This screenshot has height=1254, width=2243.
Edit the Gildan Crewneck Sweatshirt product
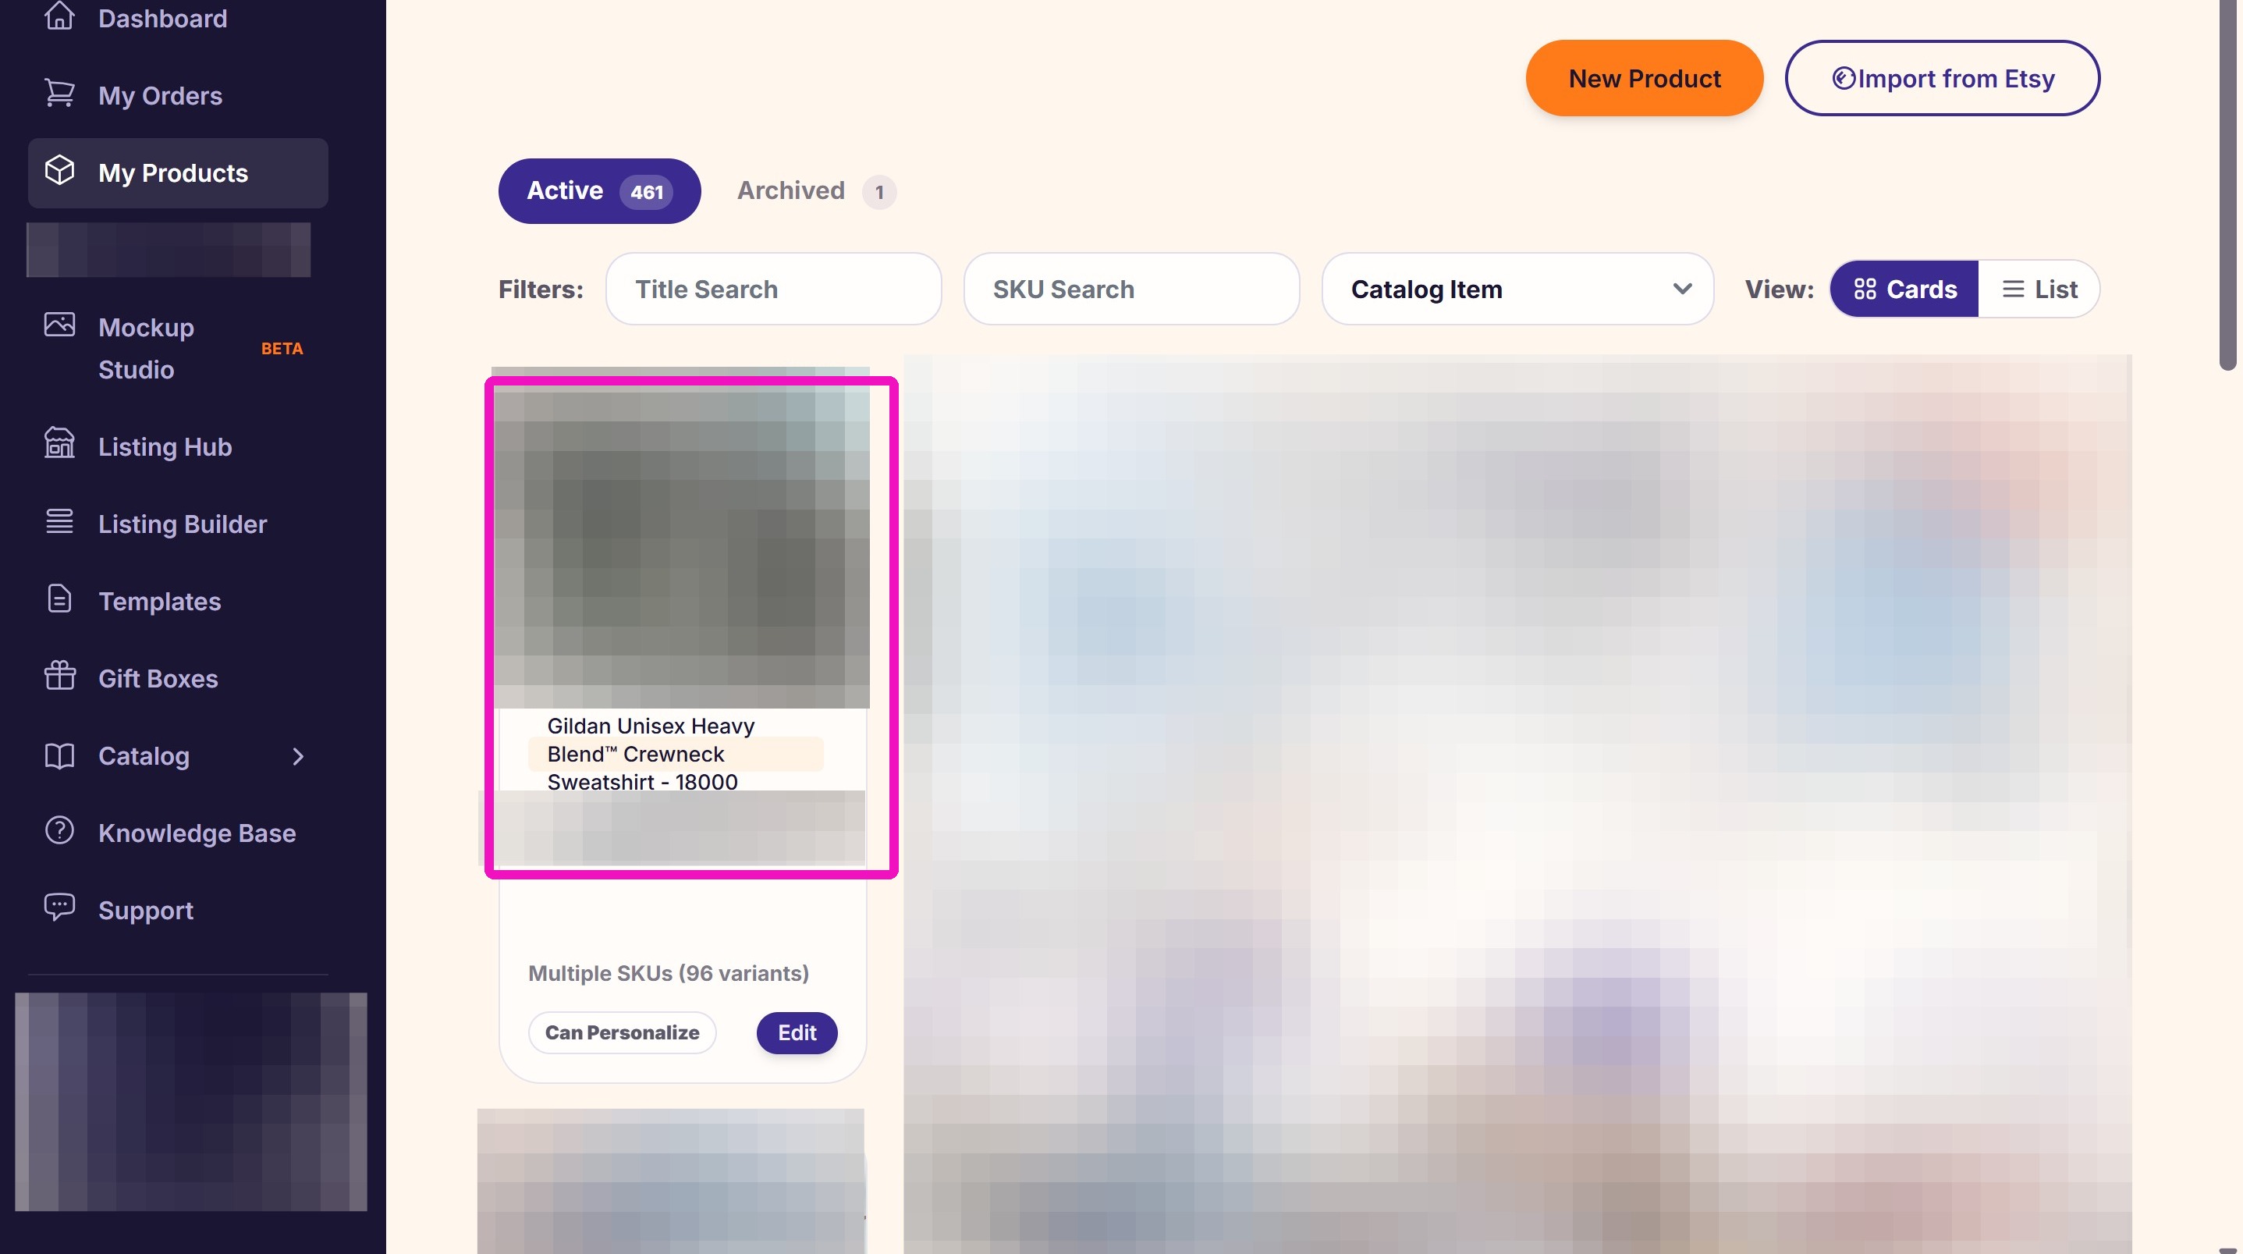coord(797,1033)
